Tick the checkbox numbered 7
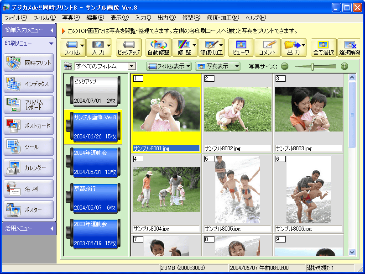Screen dimensions: 365x274 [138, 239]
